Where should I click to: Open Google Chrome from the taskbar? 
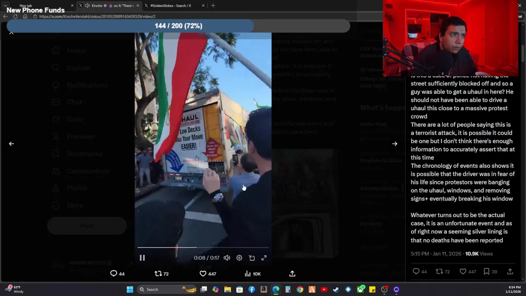[300, 289]
